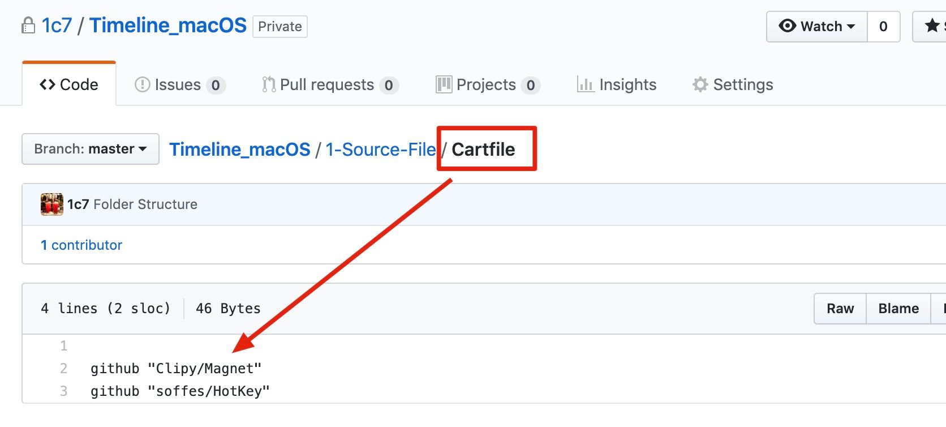Screen dimensions: 946x427
Task: Click the Pull requests count badge 0
Action: (x=389, y=86)
